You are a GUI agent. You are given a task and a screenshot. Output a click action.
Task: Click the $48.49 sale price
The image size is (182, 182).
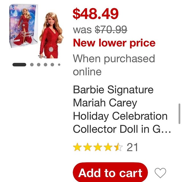pyautogui.click(x=96, y=14)
